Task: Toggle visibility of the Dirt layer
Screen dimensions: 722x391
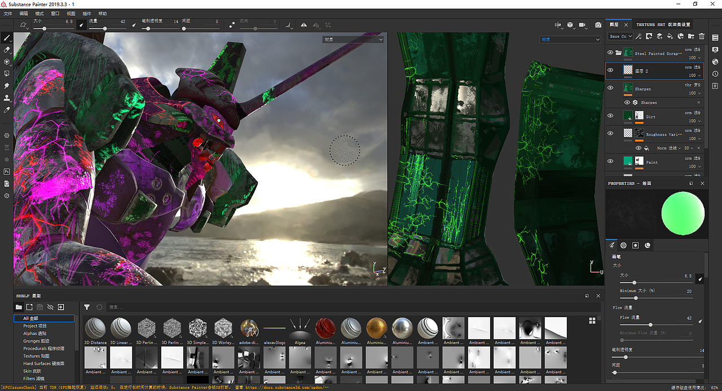Action: point(610,116)
